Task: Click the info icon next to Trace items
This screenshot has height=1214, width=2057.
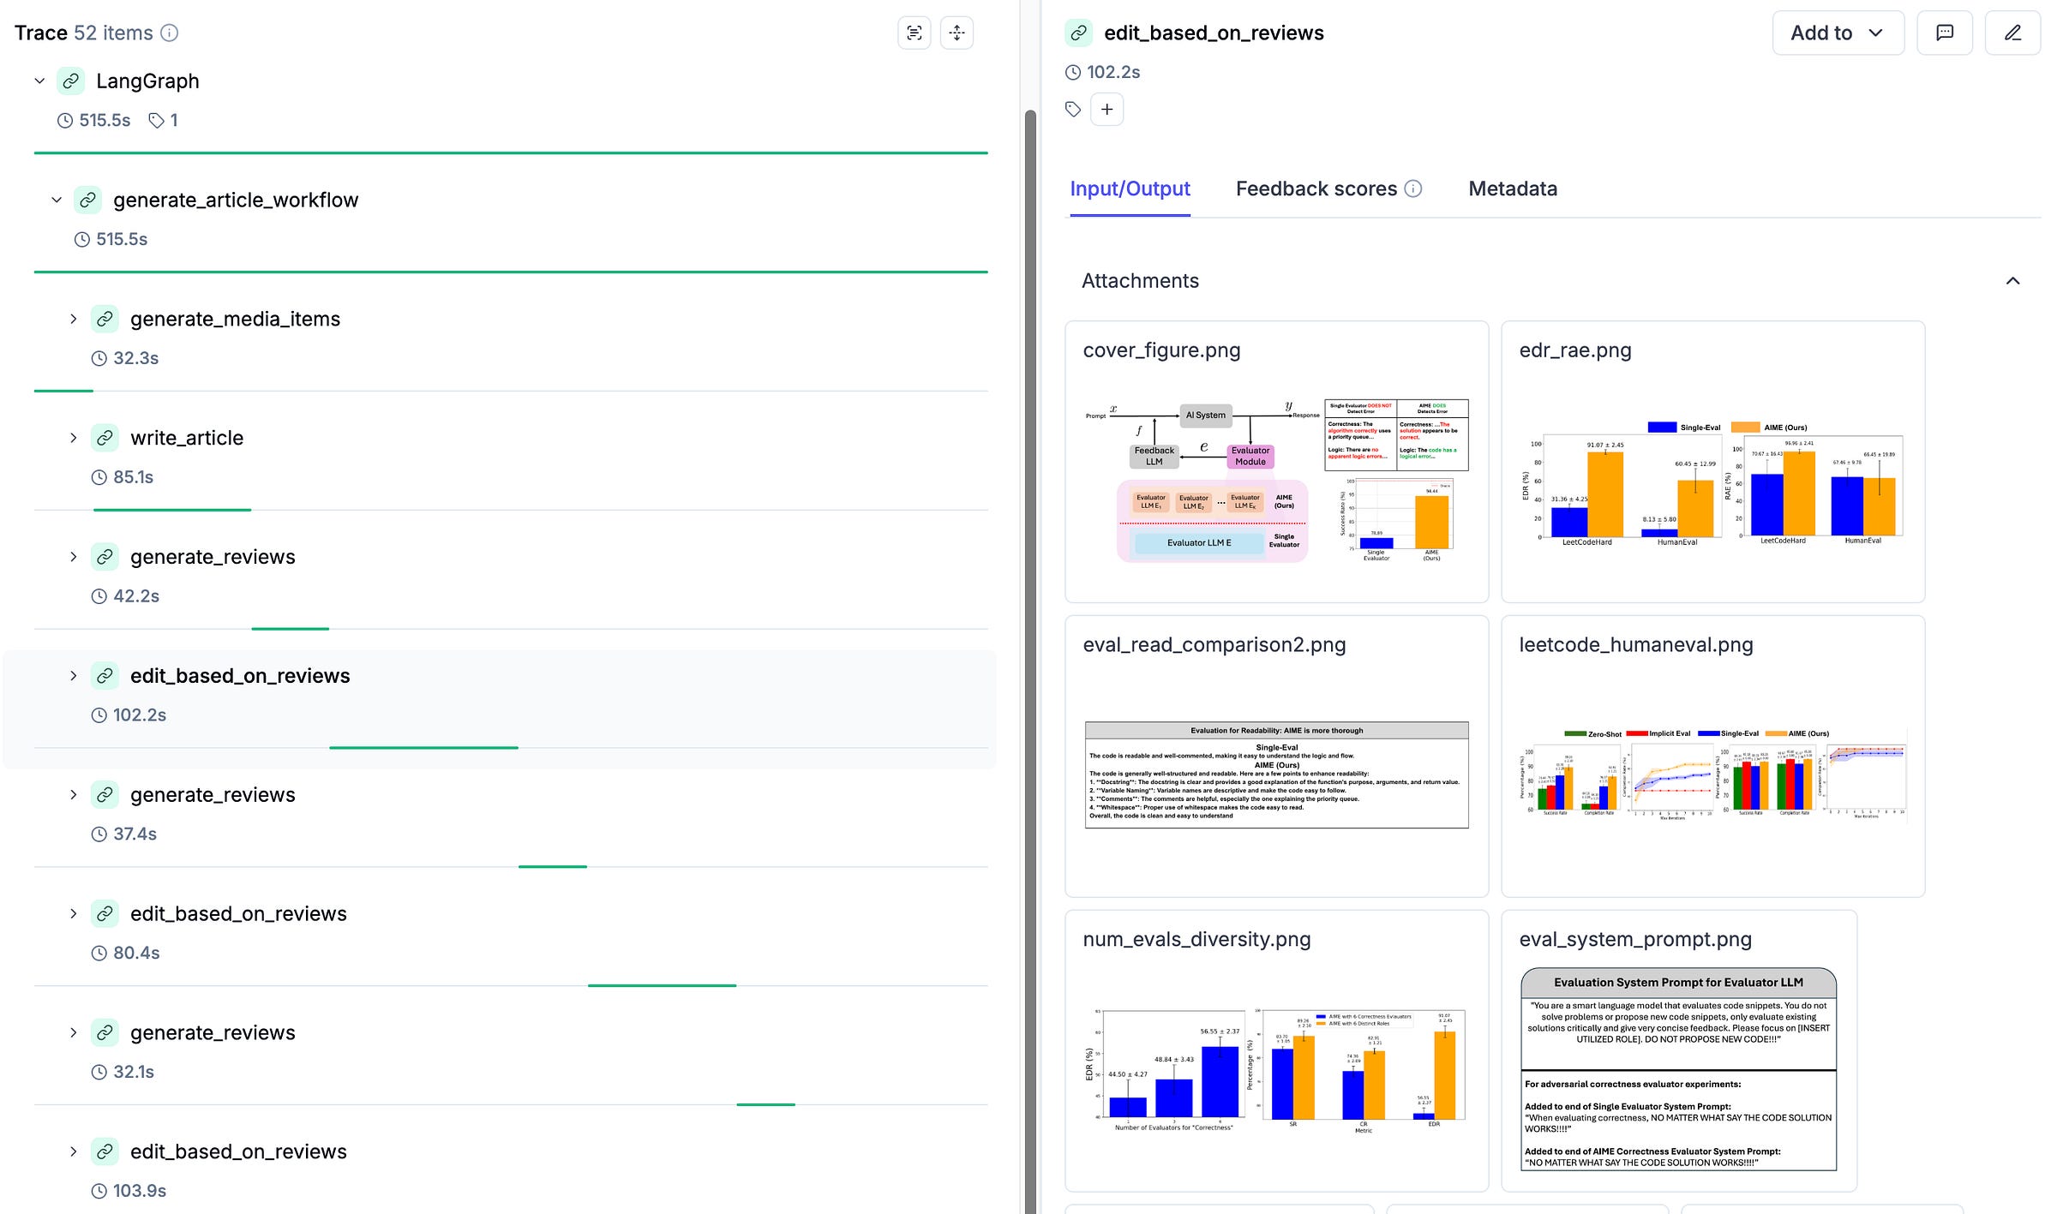Action: coord(170,33)
